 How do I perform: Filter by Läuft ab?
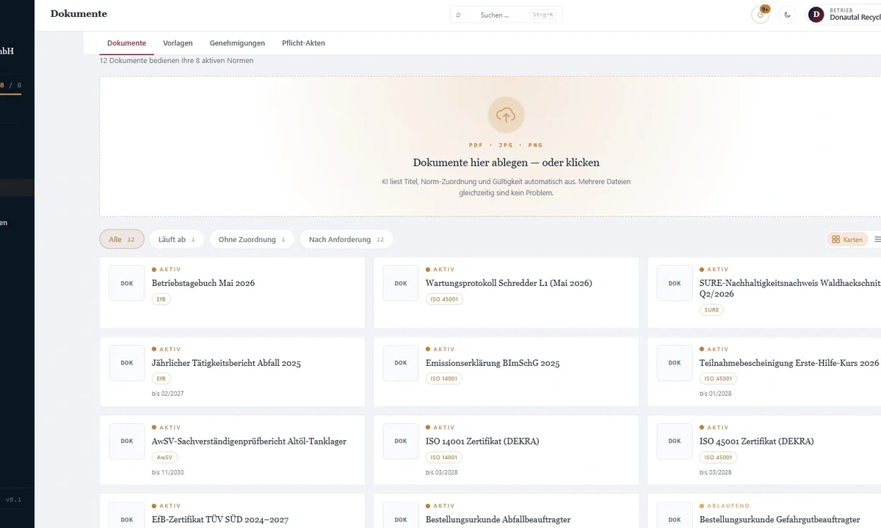(177, 239)
